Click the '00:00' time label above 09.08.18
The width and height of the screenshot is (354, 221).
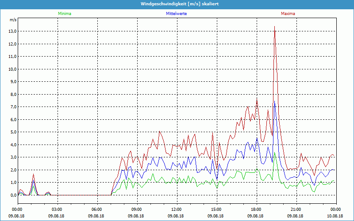(18, 209)
